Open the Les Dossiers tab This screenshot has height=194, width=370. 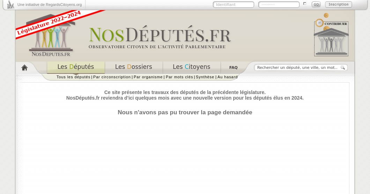click(x=134, y=67)
